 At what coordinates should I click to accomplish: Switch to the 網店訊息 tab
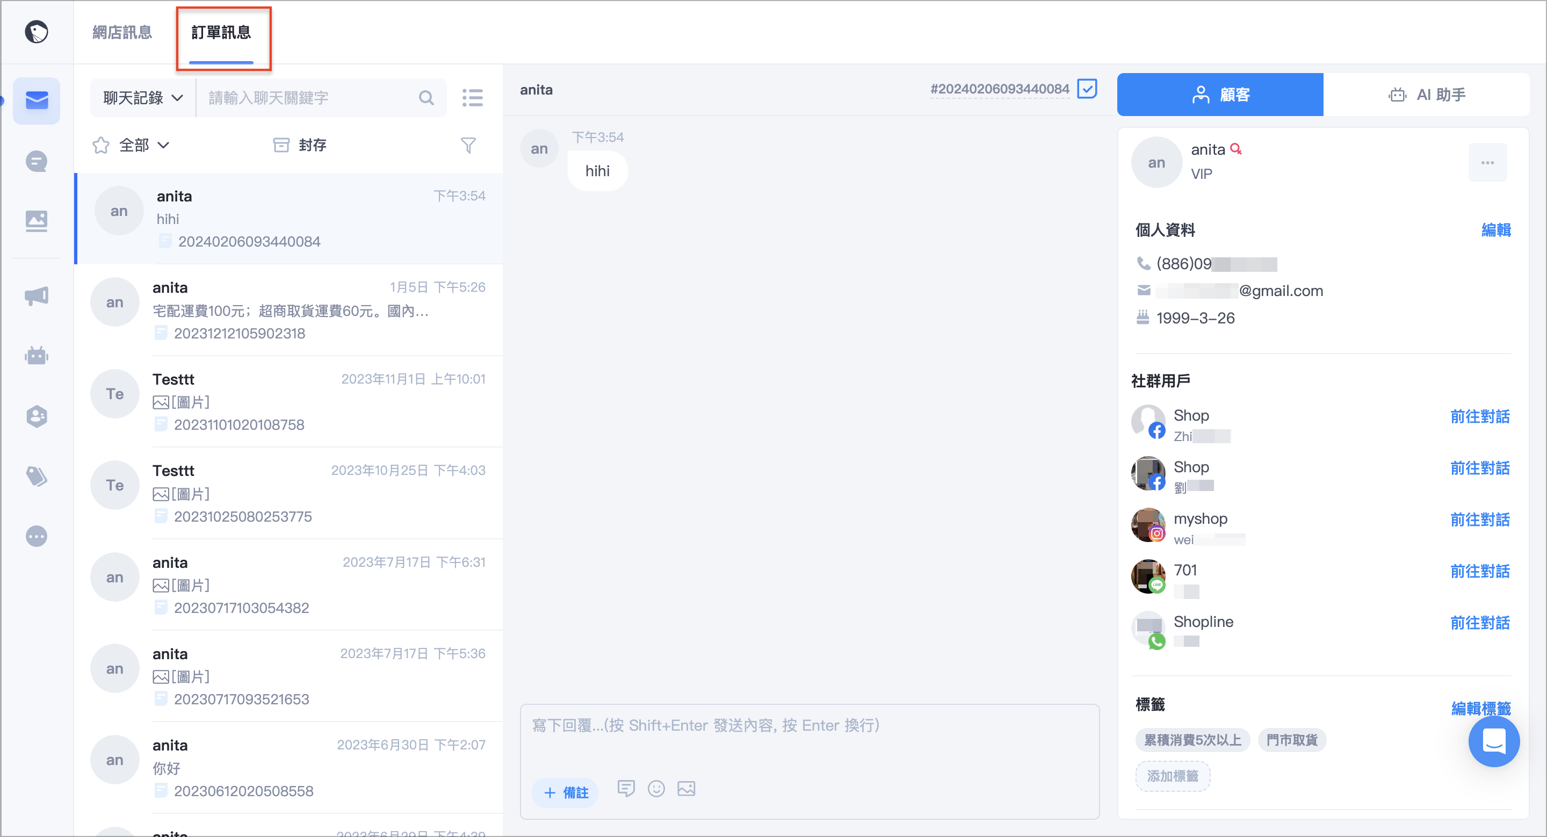(122, 32)
